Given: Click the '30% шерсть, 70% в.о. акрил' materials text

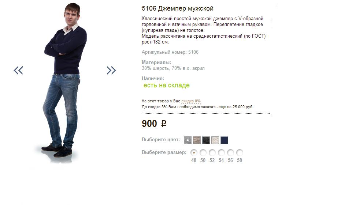Looking at the screenshot, I should [x=173, y=68].
